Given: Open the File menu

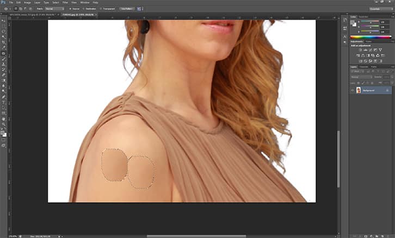Looking at the screenshot, I should click(x=11, y=3).
